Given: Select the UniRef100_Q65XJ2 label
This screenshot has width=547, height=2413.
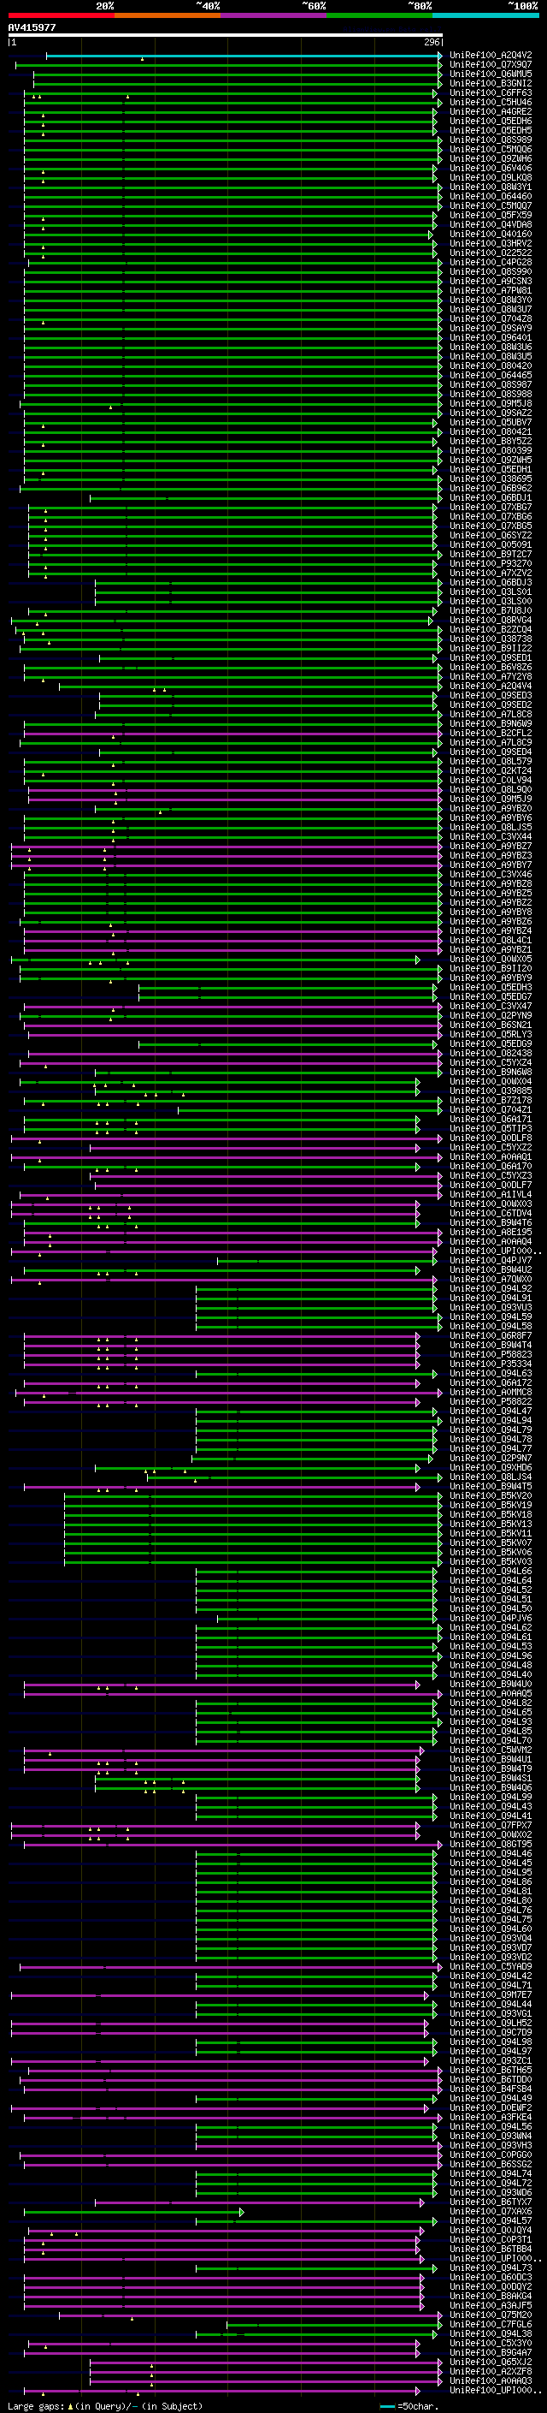Looking at the screenshot, I should pyautogui.click(x=491, y=2362).
